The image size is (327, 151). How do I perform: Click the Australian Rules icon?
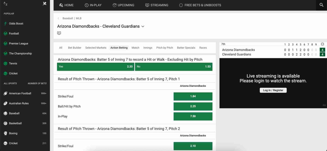(x=5, y=103)
